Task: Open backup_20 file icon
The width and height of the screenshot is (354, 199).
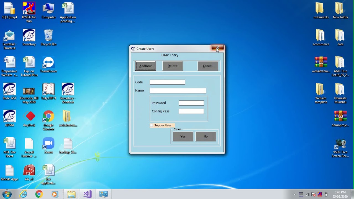Action: [68, 145]
